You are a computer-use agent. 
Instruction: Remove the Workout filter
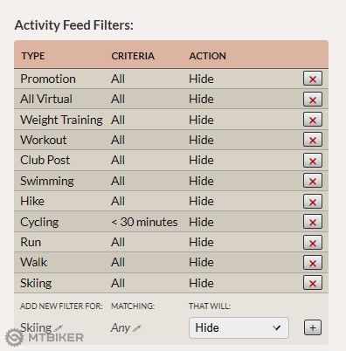pyautogui.click(x=313, y=140)
